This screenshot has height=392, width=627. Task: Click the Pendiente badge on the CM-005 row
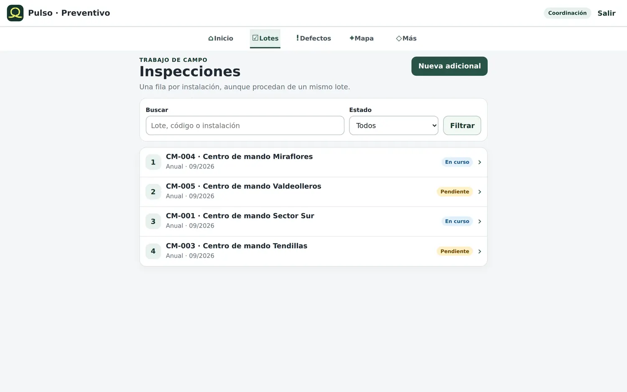pos(455,192)
